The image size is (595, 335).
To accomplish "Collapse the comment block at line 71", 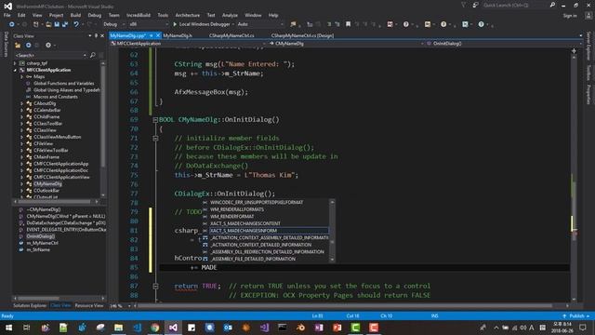I will click(155, 139).
